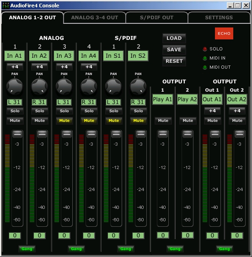Screen dimensions: 252x257
Task: Click the red SOLO indicator light
Action: pos(205,49)
